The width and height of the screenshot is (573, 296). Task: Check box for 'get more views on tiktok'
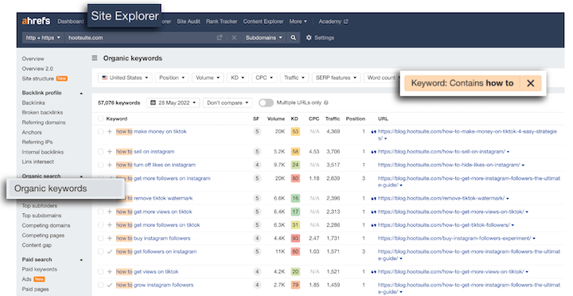point(100,212)
